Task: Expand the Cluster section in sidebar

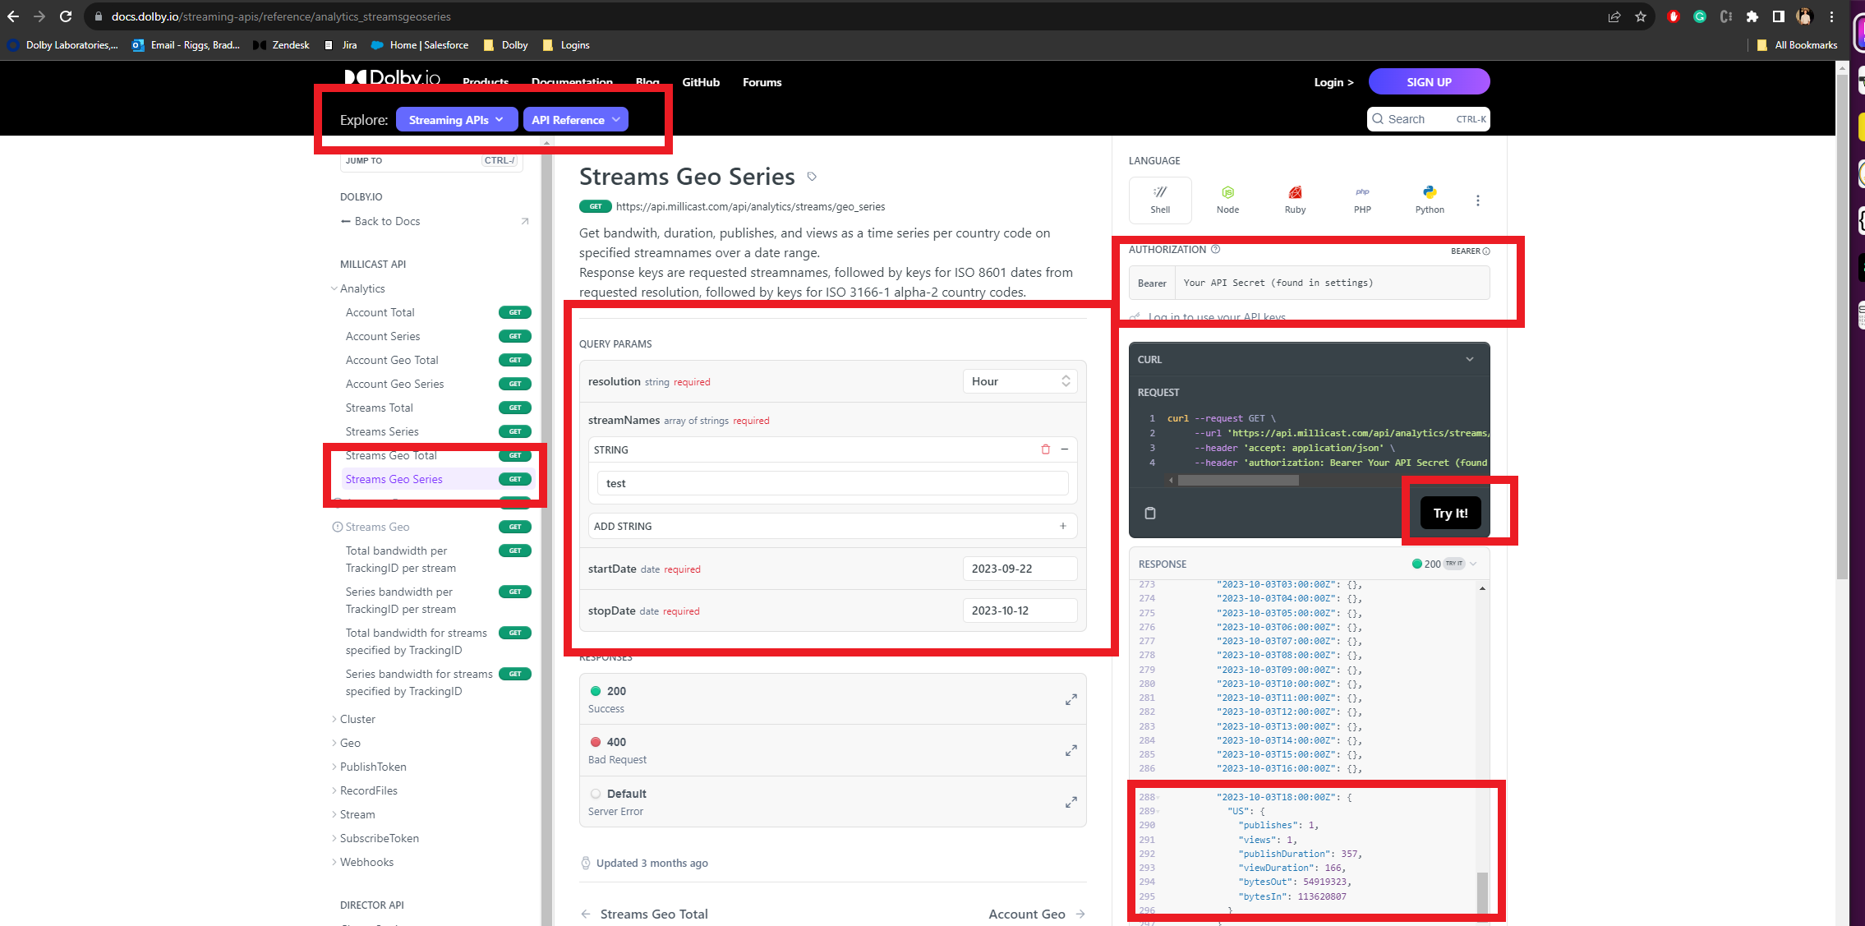Action: [357, 719]
